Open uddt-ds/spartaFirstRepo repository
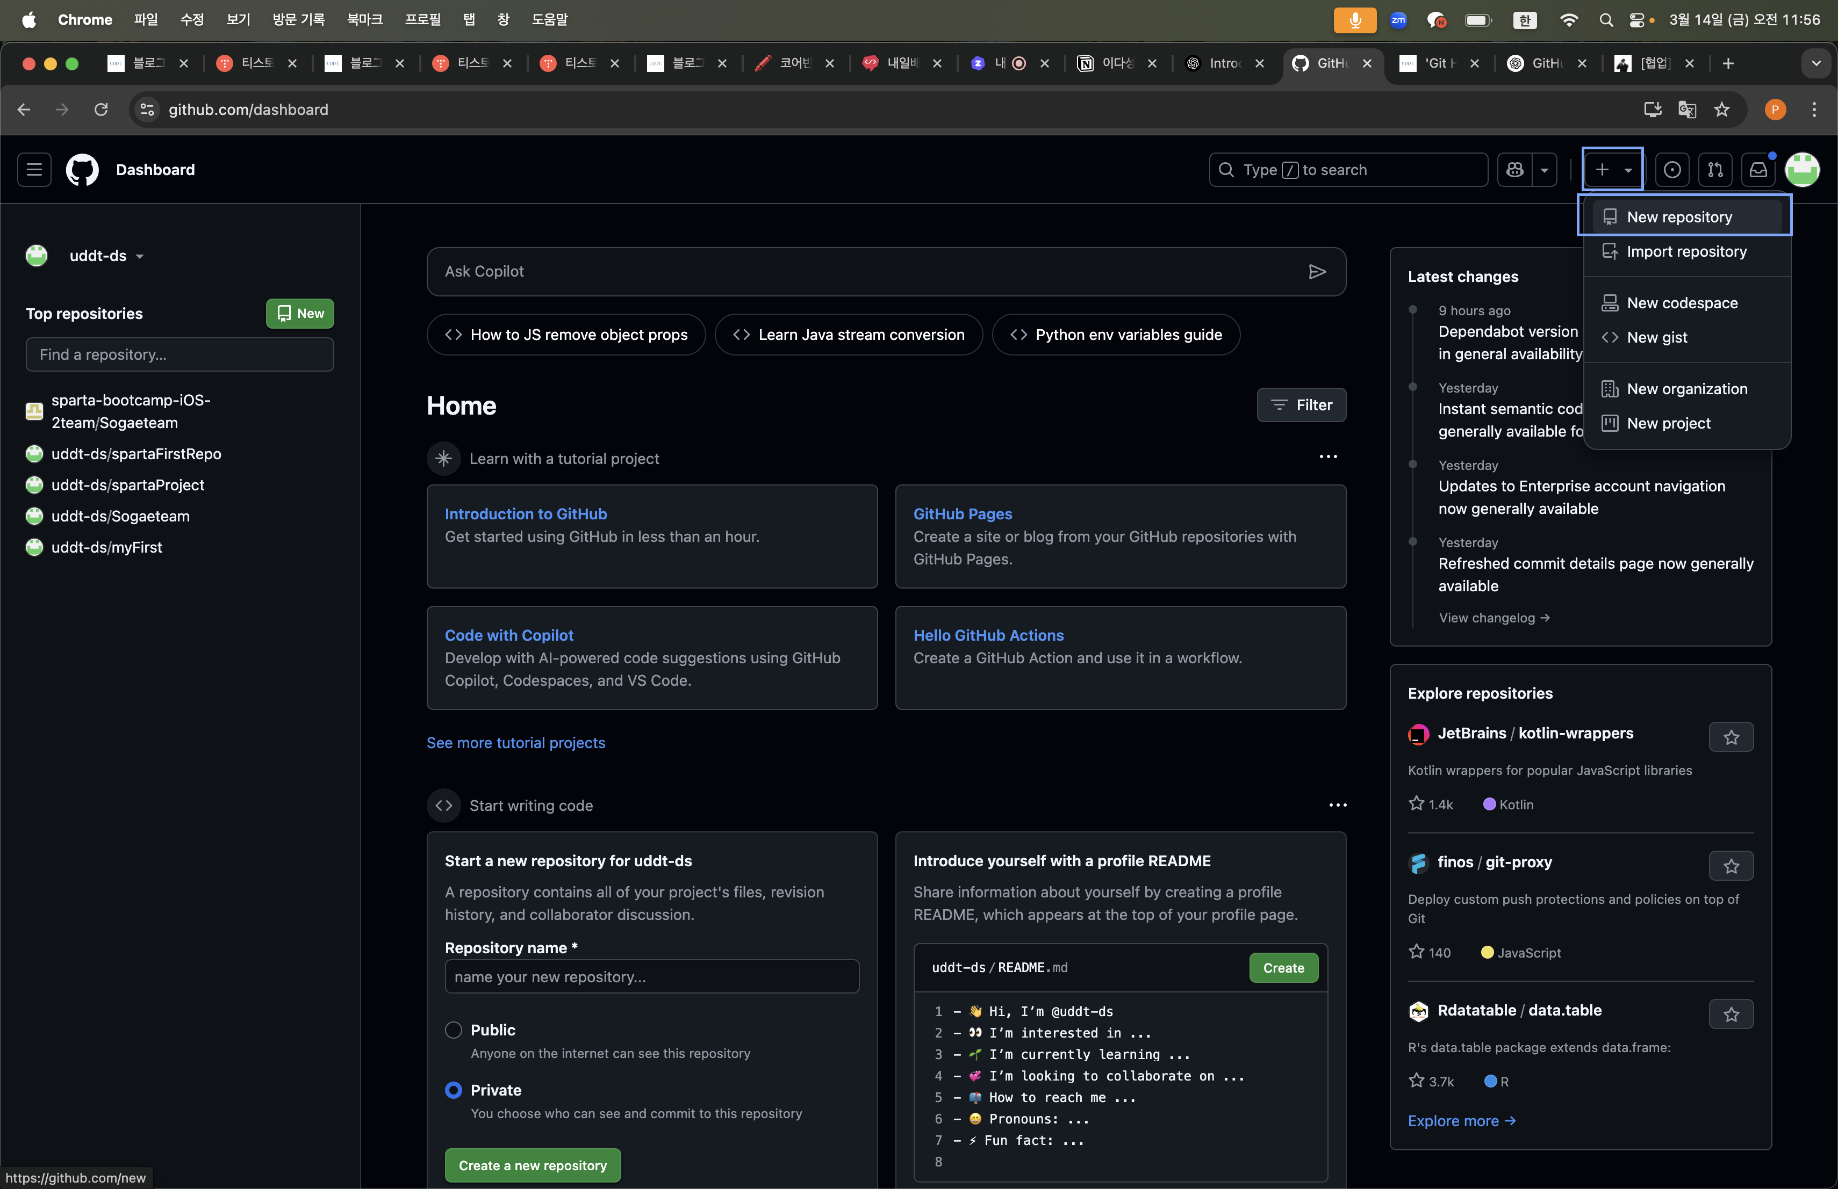The width and height of the screenshot is (1838, 1189). pos(136,454)
